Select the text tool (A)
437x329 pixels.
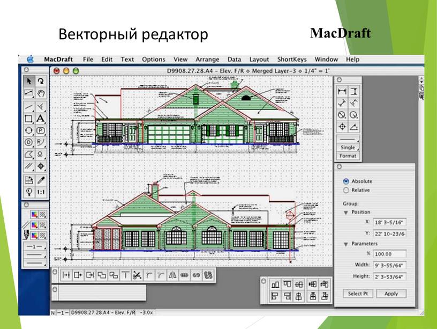pyautogui.click(x=41, y=119)
